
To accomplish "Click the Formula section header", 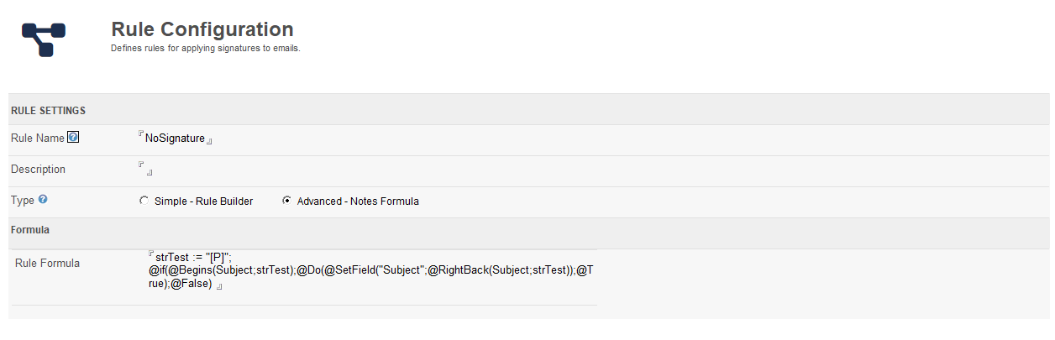I will pyautogui.click(x=30, y=229).
